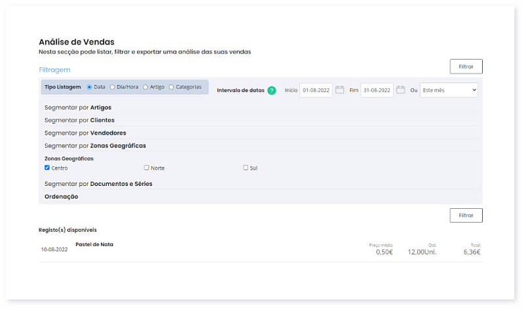Open the end date calendar picker icon

401,90
